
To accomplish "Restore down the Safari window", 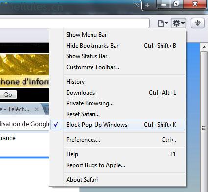I will [176, 4].
